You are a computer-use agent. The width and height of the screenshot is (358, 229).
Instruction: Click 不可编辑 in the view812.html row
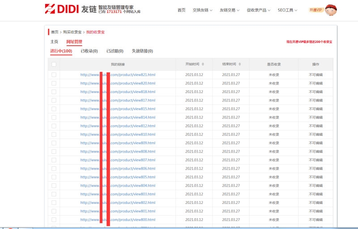[316, 126]
